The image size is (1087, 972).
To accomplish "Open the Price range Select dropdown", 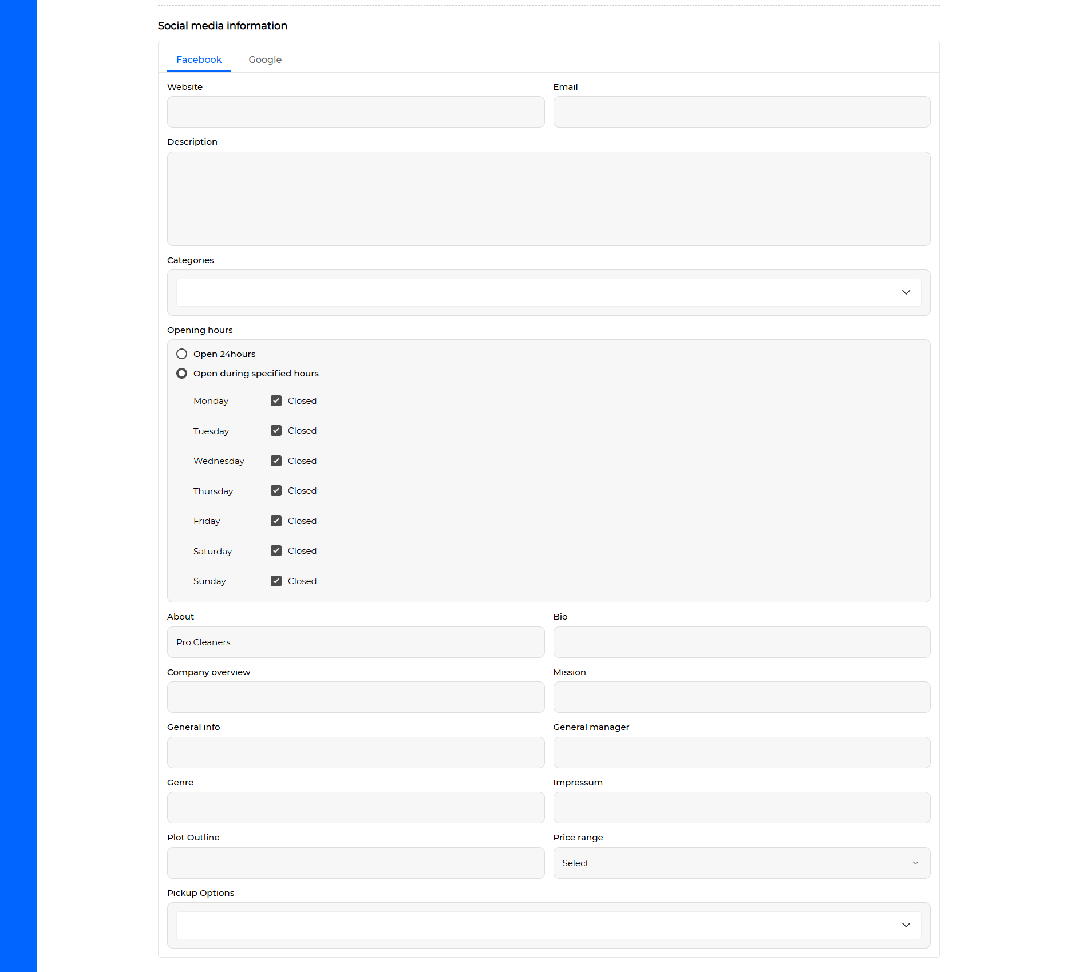I will coord(742,863).
